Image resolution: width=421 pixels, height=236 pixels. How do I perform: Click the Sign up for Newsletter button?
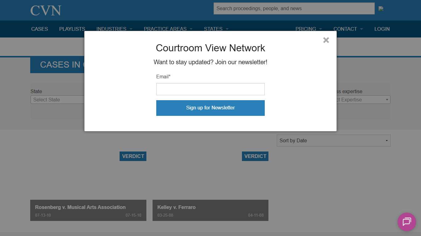click(211, 108)
